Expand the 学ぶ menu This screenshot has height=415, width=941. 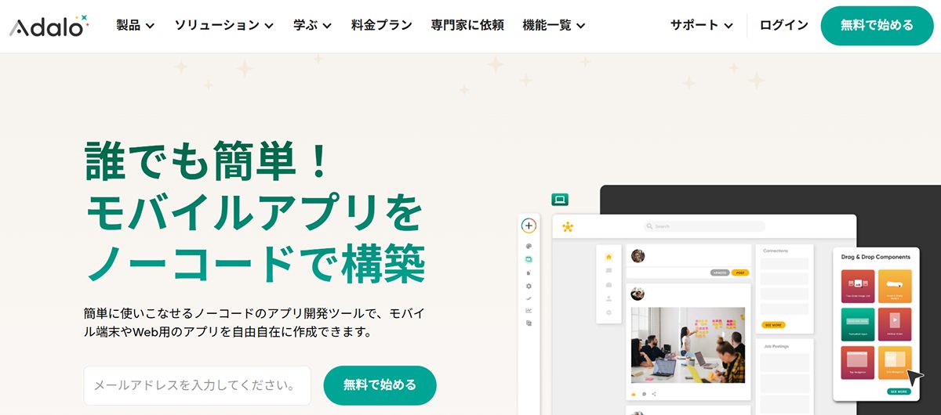312,25
